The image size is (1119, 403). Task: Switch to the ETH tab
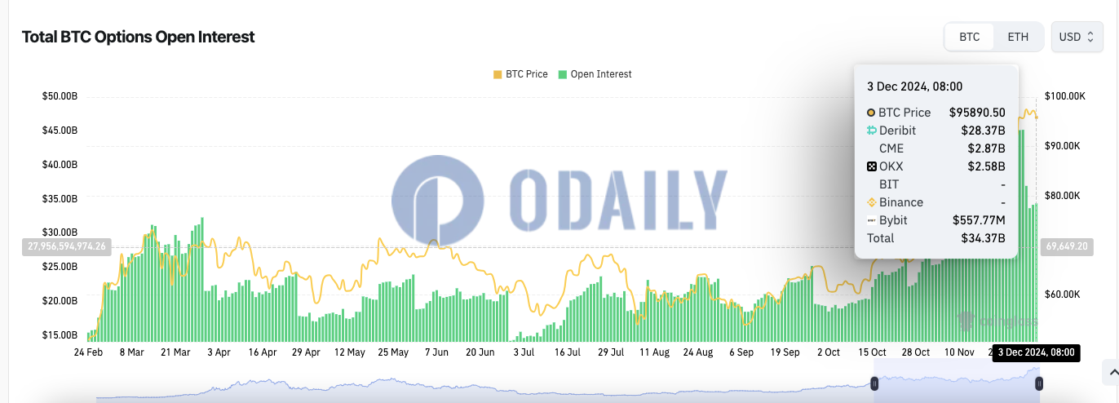[x=1018, y=37]
